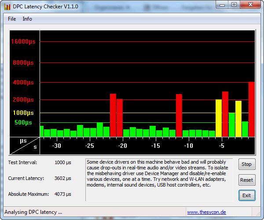This screenshot has height=220, width=264.
Task: Click the 'Analysing DPC latency' status text
Action: (x=33, y=212)
